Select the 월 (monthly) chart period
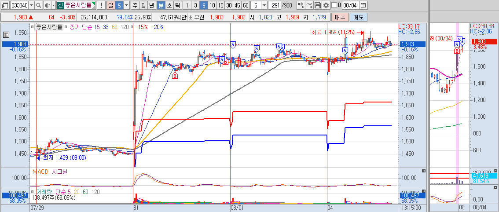 143,5
